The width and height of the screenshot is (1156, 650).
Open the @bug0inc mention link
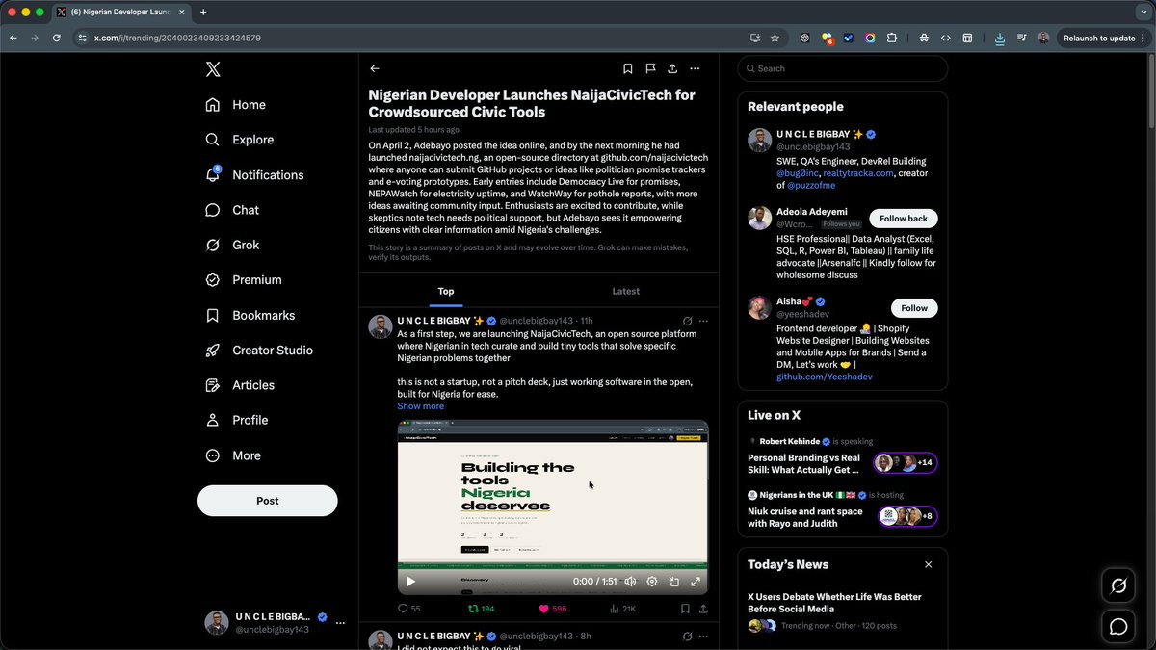[797, 173]
